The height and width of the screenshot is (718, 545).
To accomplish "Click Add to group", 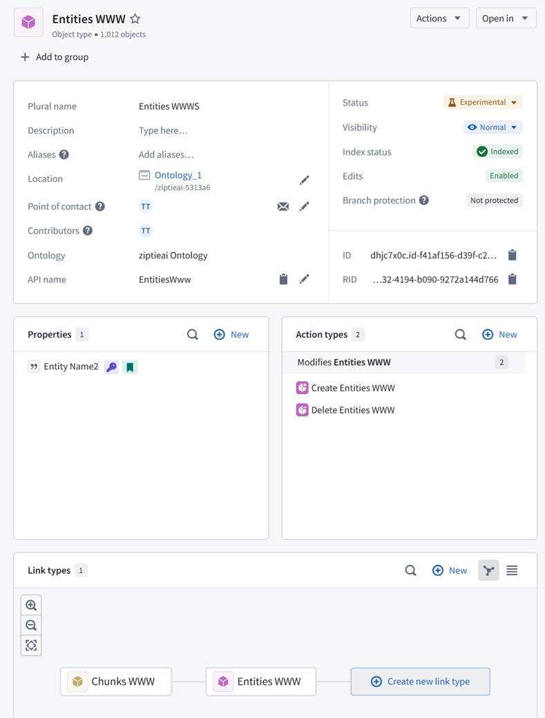I will click(55, 57).
